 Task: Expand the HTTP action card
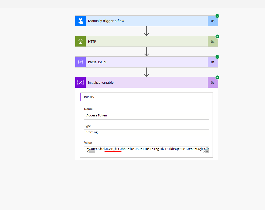[146, 41]
